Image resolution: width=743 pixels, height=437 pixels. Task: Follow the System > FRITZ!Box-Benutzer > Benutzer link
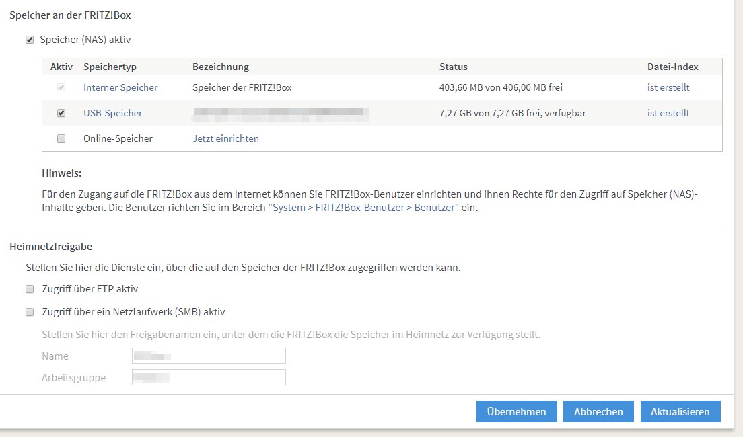363,207
